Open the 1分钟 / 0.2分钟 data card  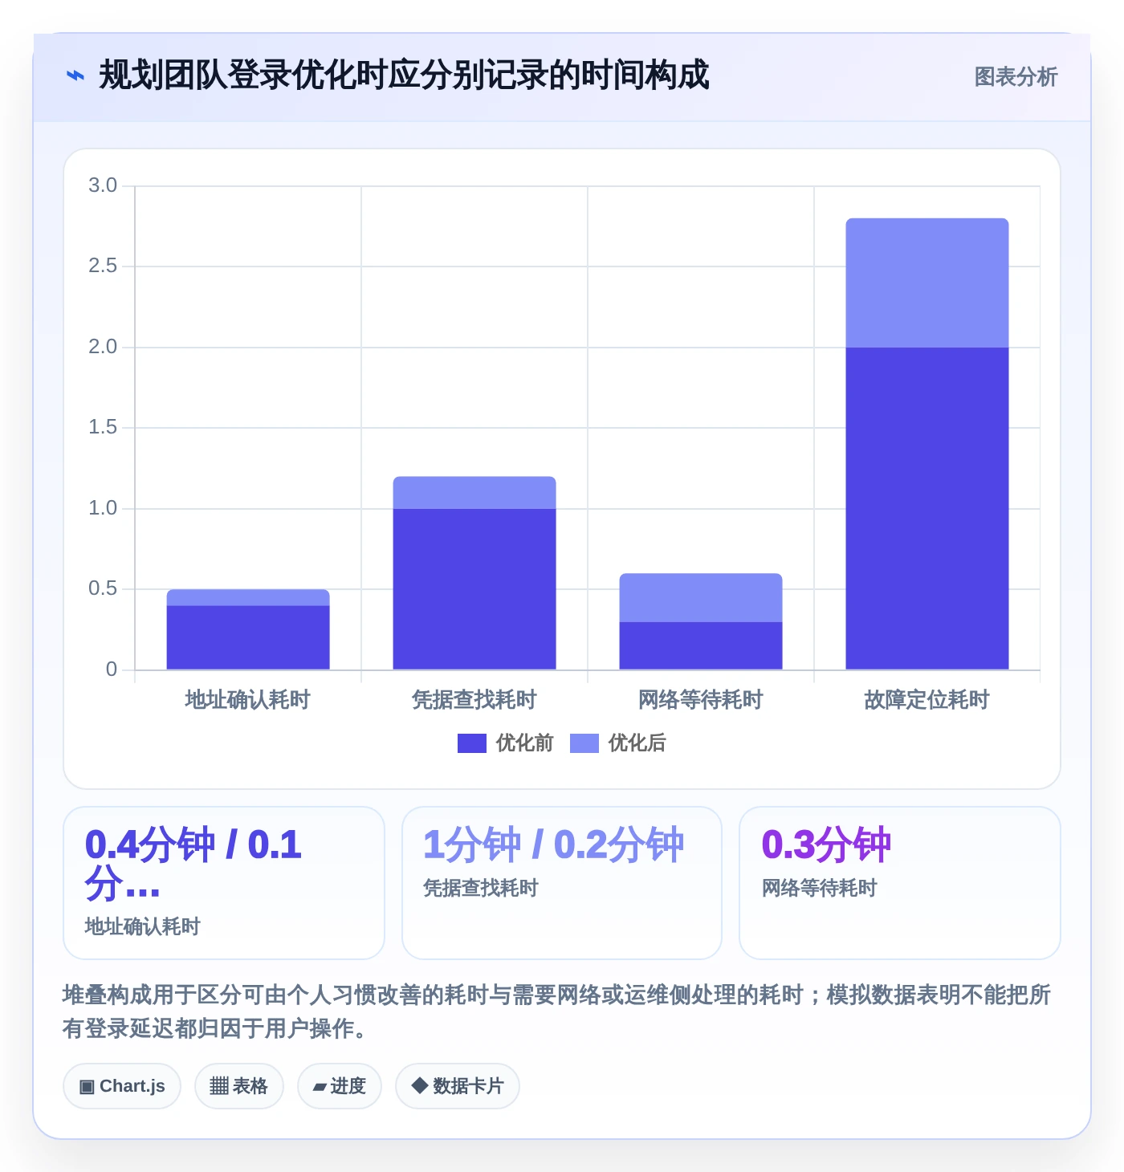(x=562, y=883)
